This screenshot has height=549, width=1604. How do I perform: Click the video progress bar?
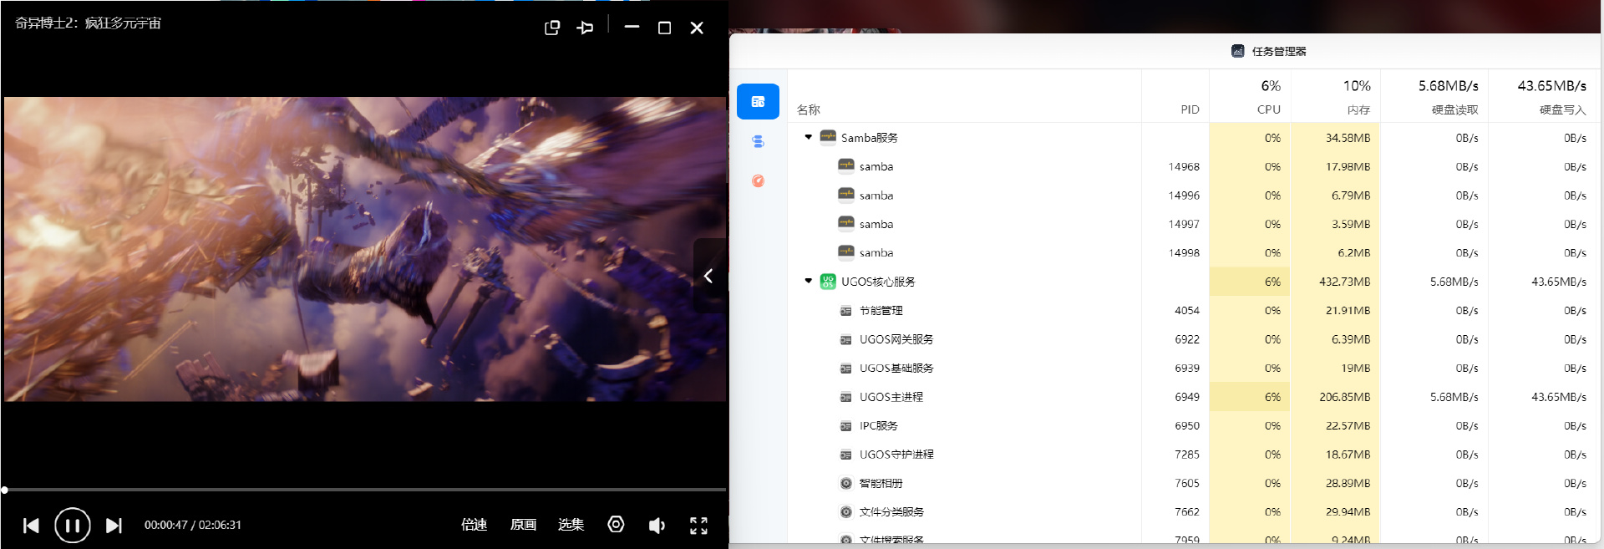[364, 490]
